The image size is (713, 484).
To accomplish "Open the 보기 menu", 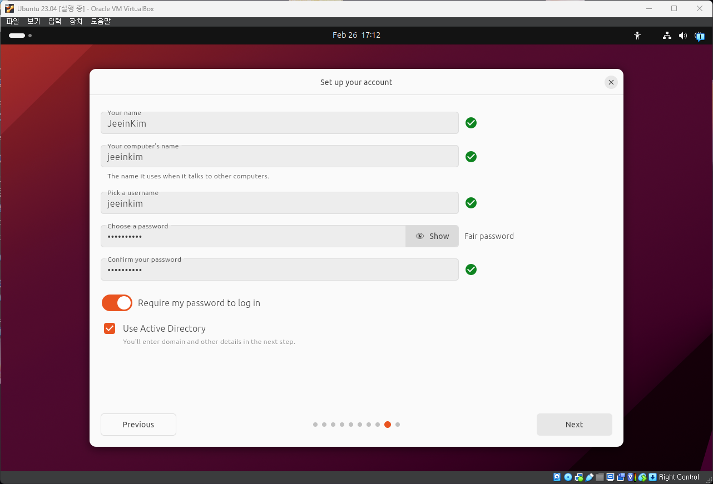I will [x=34, y=22].
